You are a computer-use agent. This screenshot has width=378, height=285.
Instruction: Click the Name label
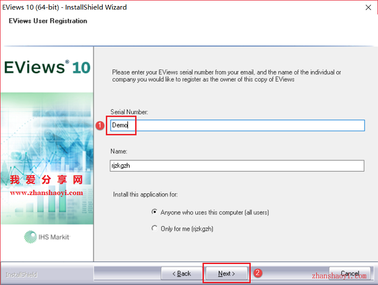click(118, 151)
